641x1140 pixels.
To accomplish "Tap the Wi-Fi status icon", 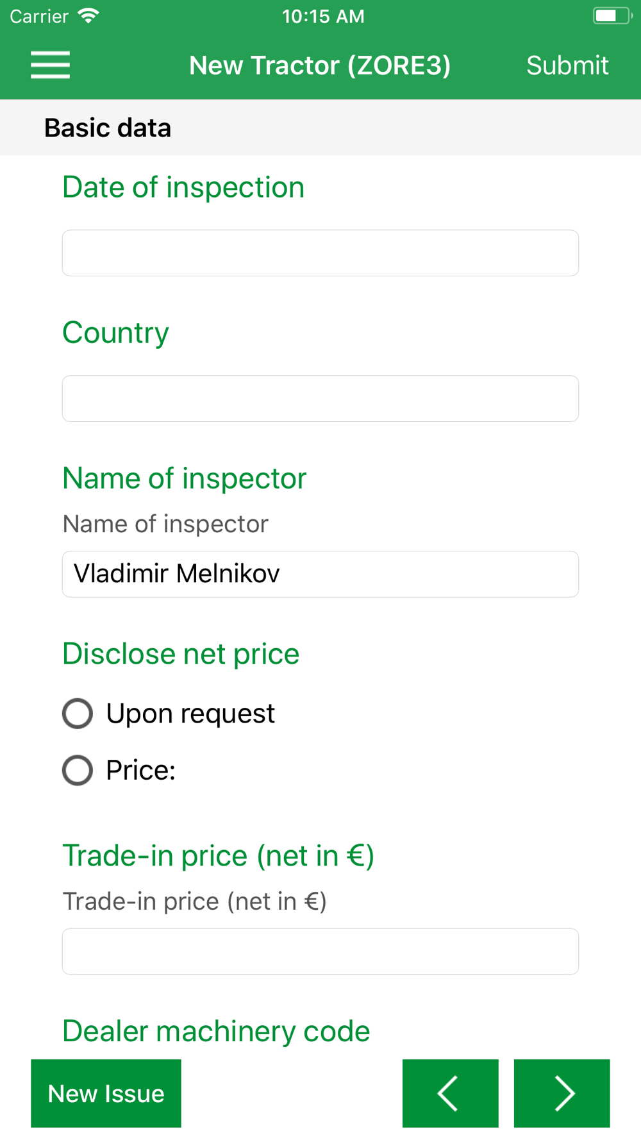I will [x=88, y=16].
